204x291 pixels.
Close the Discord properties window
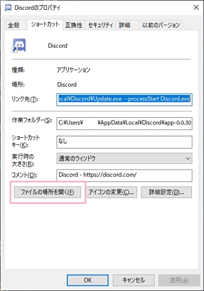pos(196,7)
